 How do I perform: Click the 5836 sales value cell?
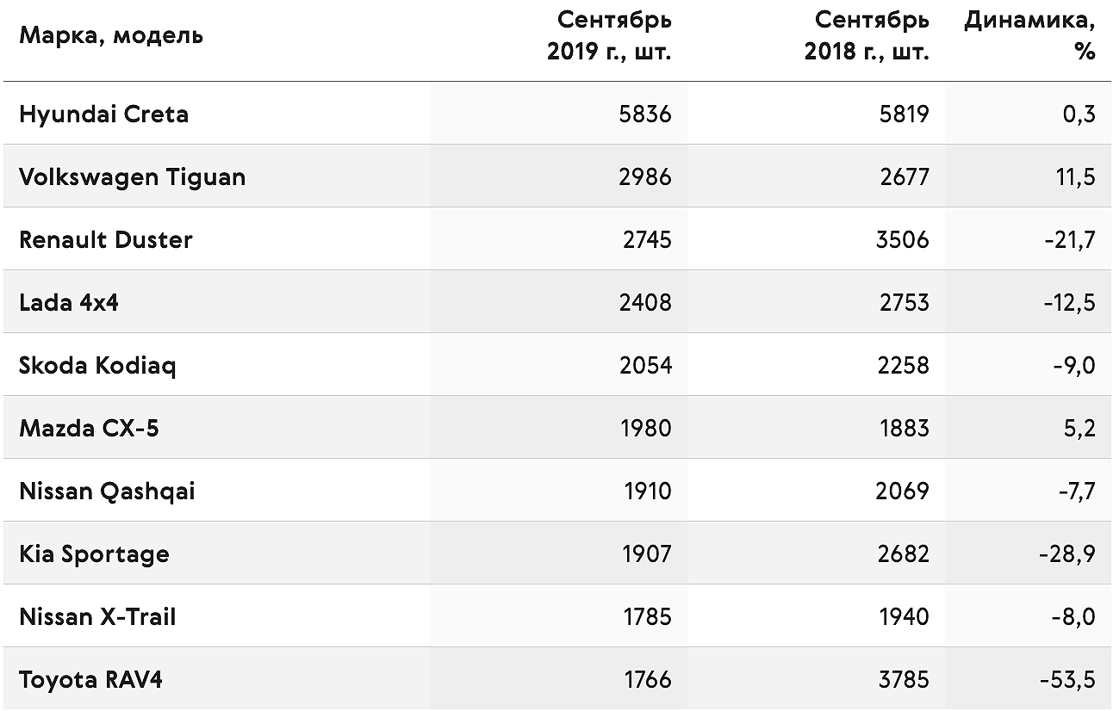[x=645, y=114]
